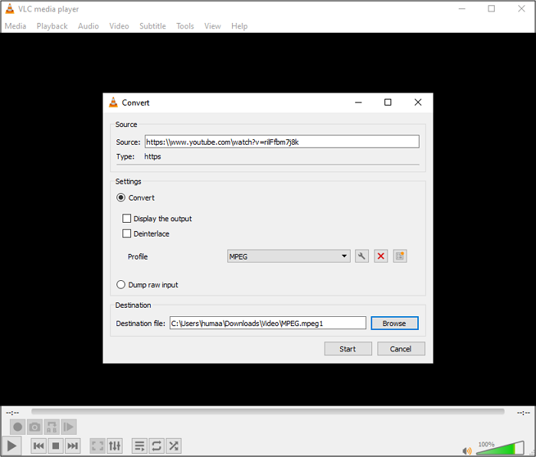Skip to the next media track
Viewport: 536px width, 457px height.
click(x=72, y=446)
